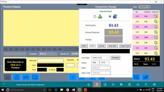The width and height of the screenshot is (164, 92).
Task: Click the Quantity input box
Action: pos(70,65)
